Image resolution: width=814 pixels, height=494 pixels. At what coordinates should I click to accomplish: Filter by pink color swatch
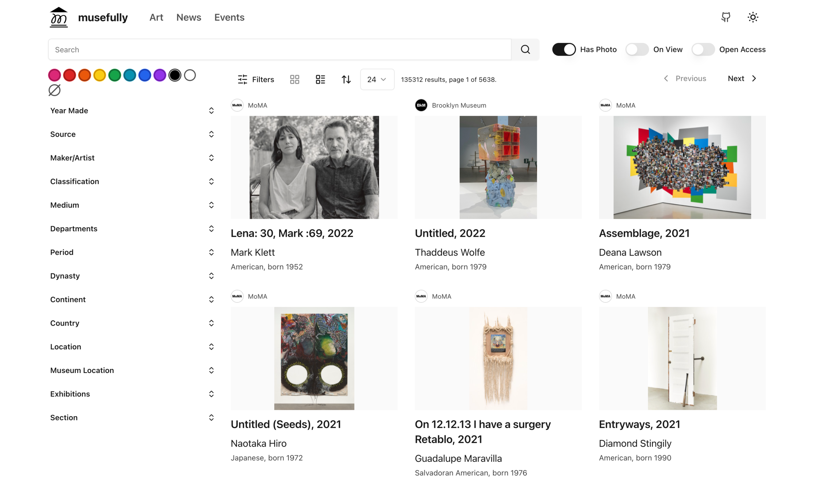coord(54,75)
